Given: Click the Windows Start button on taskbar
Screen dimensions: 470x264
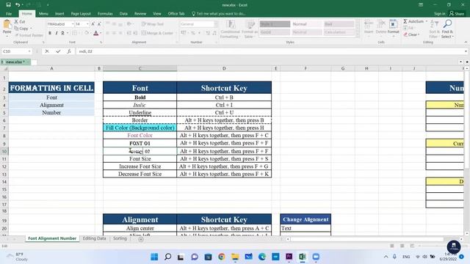Looking at the screenshot, I should tap(154, 257).
